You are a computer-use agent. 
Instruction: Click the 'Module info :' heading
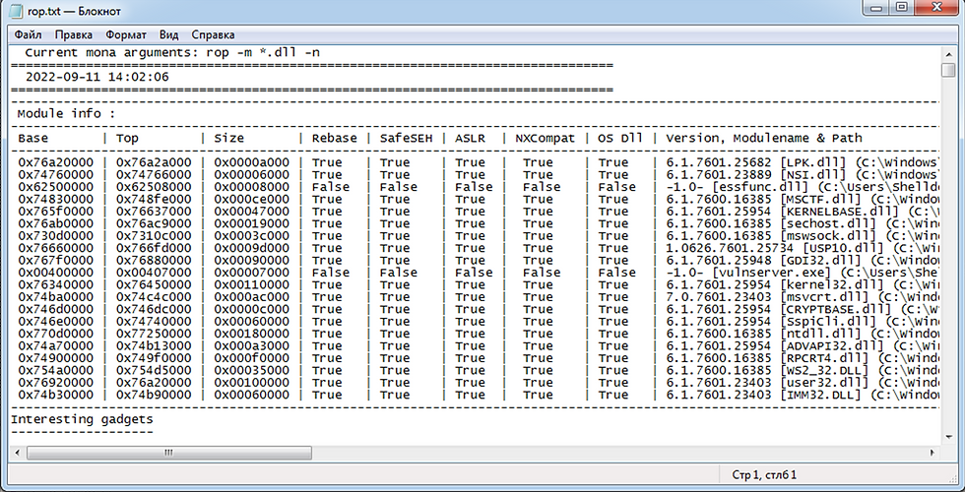tap(67, 114)
